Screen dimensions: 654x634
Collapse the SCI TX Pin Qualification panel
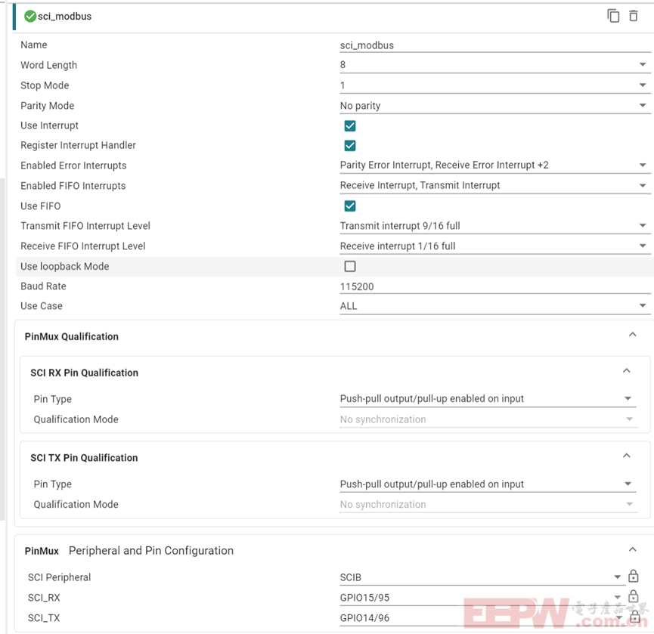[x=626, y=456]
